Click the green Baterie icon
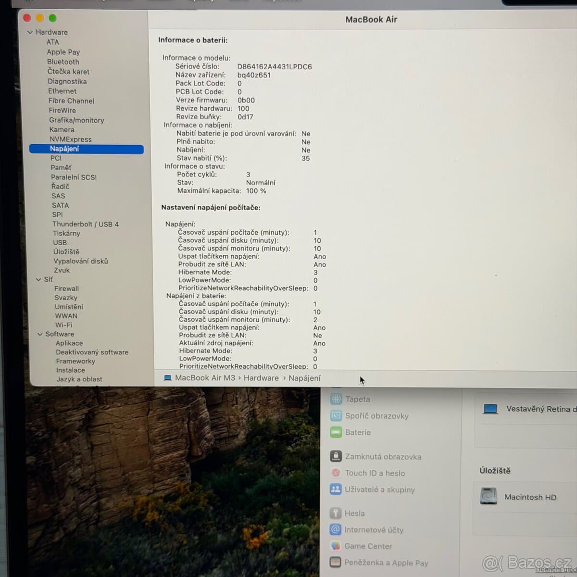The image size is (577, 577). 336,432
